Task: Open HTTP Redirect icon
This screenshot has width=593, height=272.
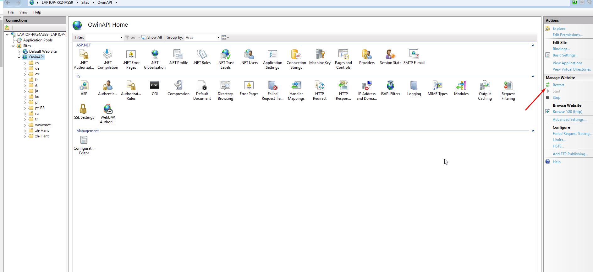Action: click(x=320, y=90)
